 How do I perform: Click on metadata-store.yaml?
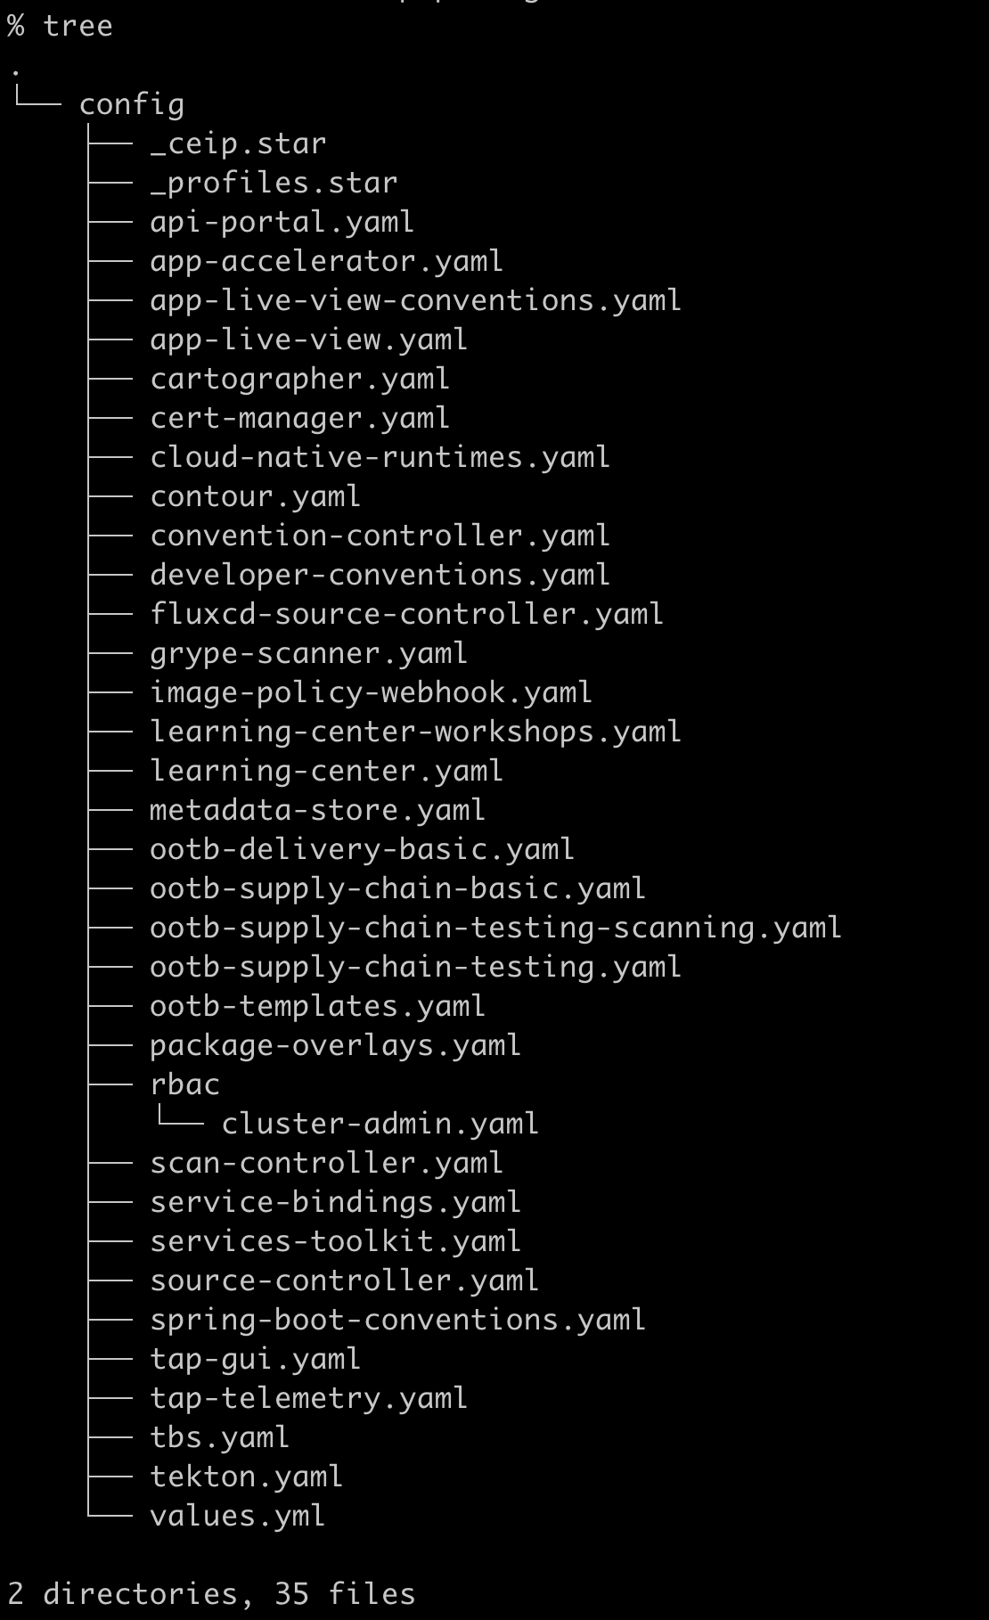317,811
